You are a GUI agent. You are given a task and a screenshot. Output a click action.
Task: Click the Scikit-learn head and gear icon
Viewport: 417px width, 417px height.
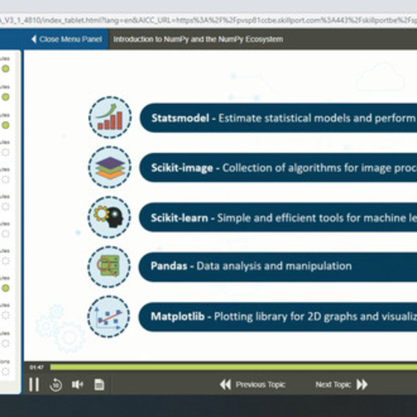pyautogui.click(x=109, y=217)
